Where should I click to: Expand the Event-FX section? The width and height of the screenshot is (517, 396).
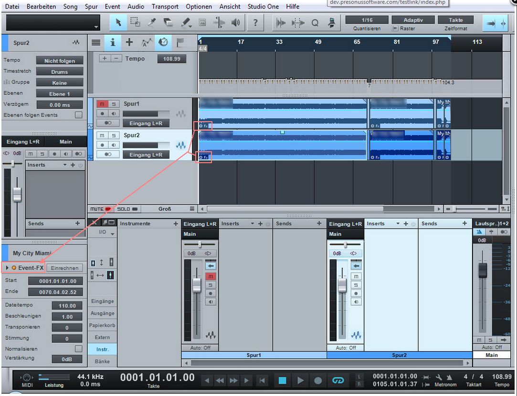7,268
